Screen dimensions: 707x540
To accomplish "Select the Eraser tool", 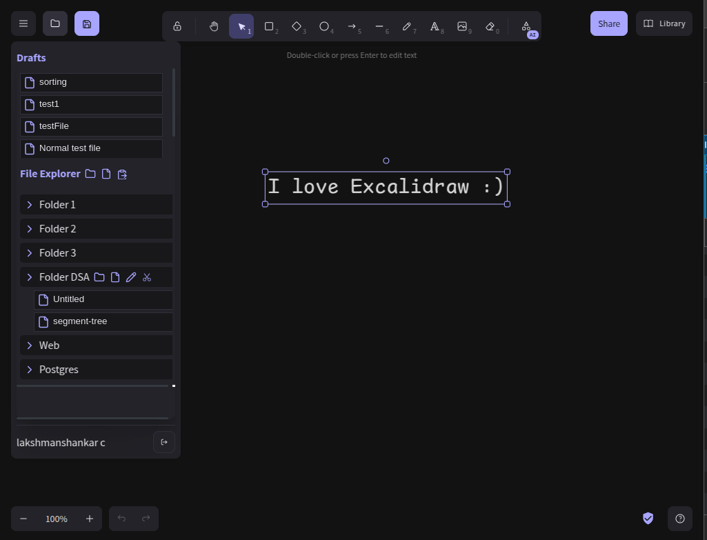I will tap(490, 26).
